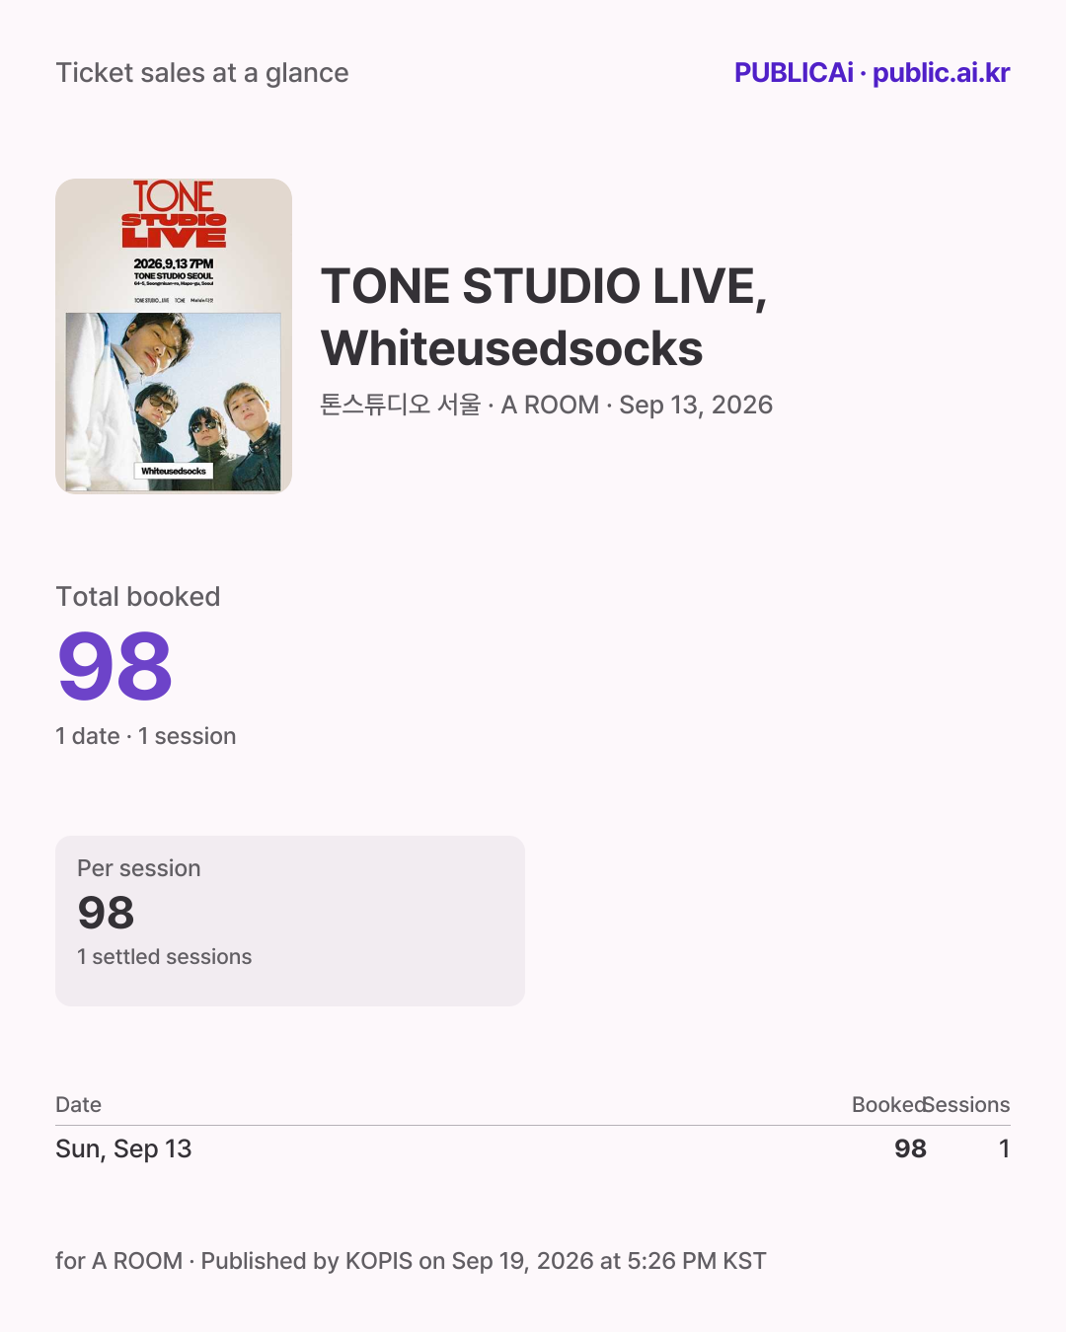Click the large purple 98 total
1066x1332 pixels.
[x=115, y=668]
